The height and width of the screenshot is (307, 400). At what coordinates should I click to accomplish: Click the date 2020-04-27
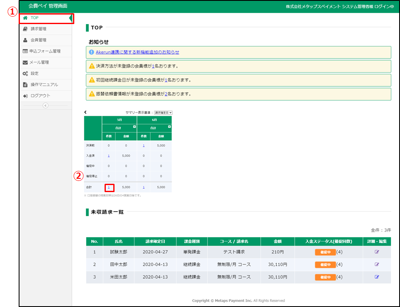coord(155,252)
